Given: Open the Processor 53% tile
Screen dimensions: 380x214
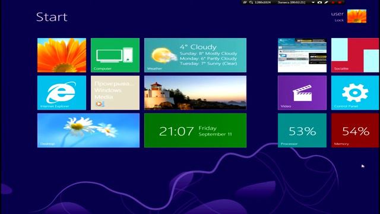Looking at the screenshot, I should (302, 130).
